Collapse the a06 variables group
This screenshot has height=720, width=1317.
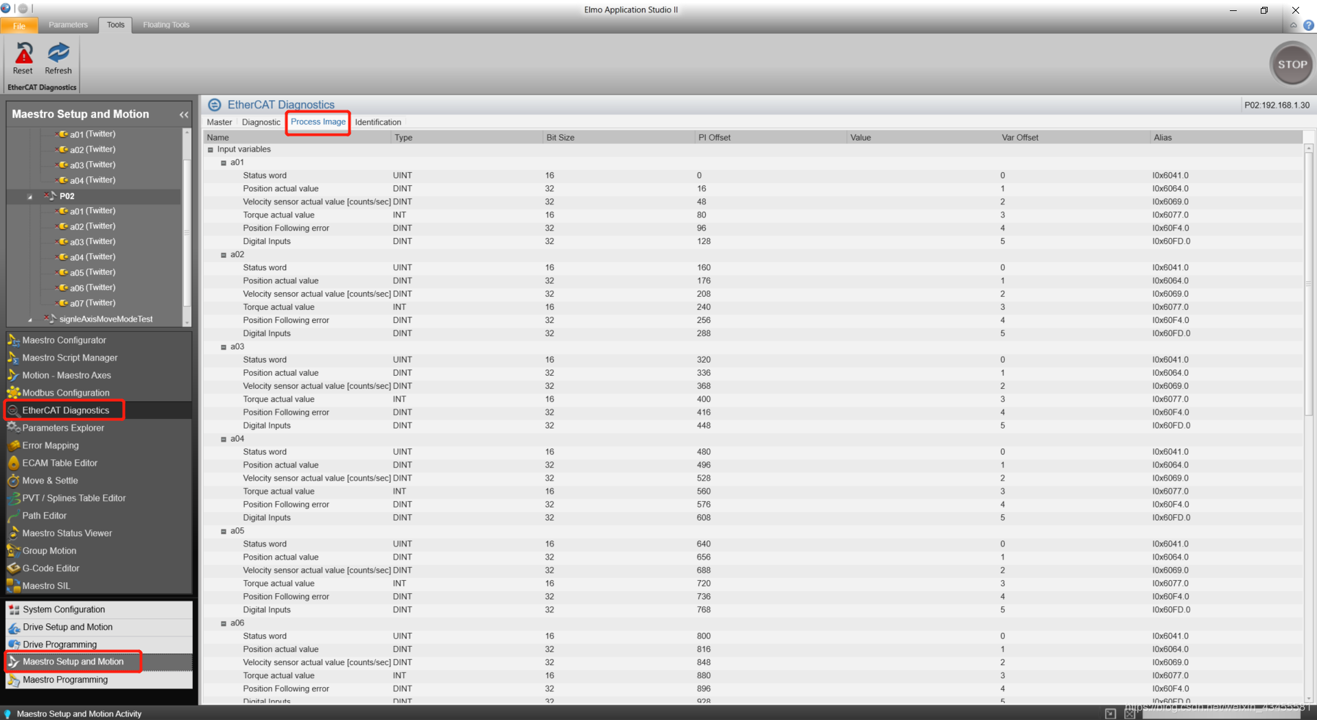[224, 623]
